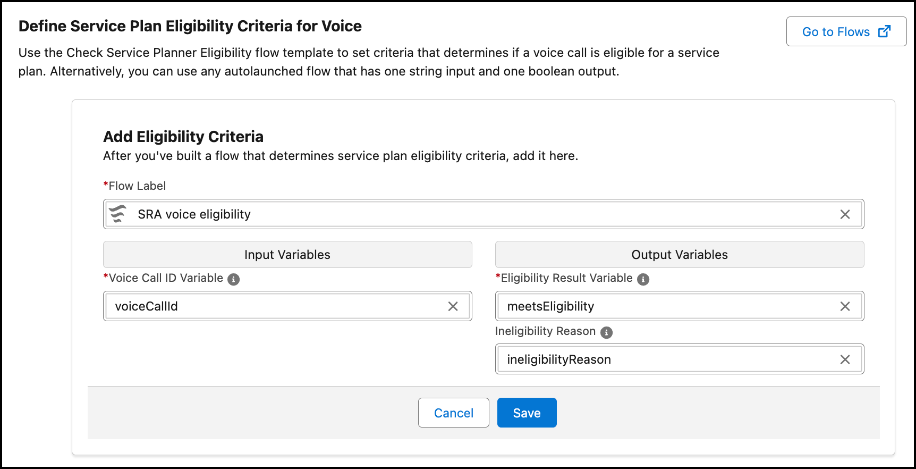Click the Input Variables header
Viewport: 916px width, 469px height.
coord(287,255)
